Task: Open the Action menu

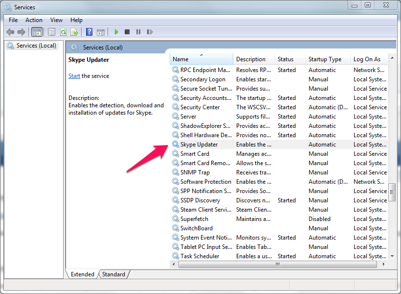Action: tap(34, 20)
